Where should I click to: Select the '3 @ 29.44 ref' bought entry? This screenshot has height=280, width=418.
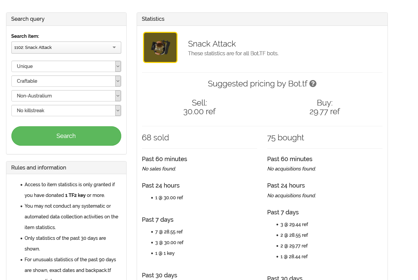point(294,224)
